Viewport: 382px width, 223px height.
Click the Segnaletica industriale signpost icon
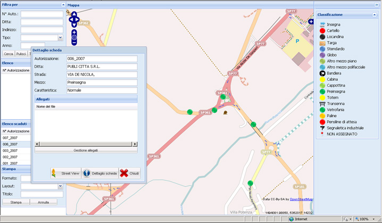point(322,128)
